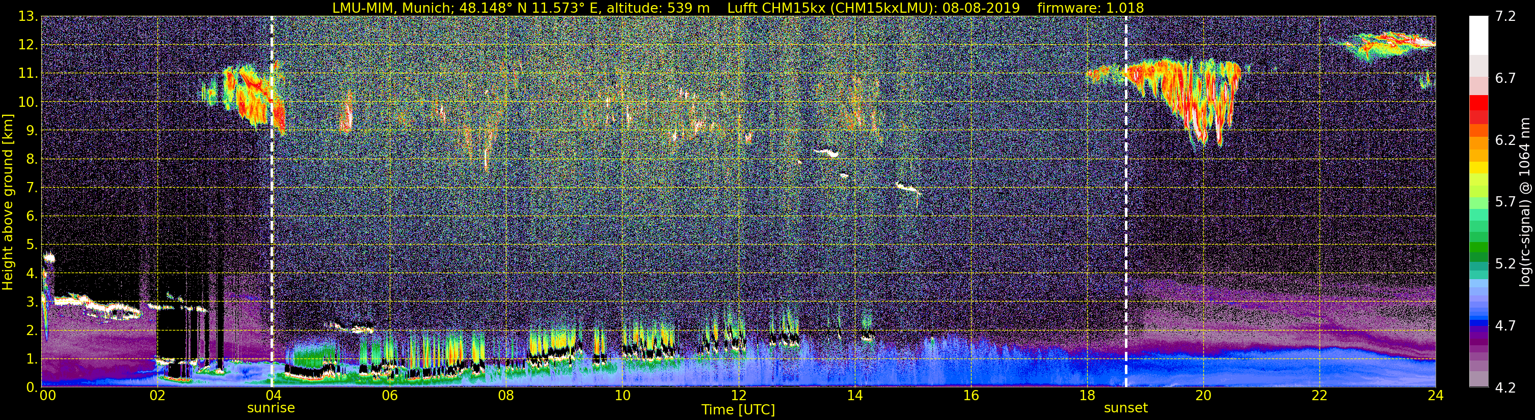
Task: Click the colorbar value '6.7'
Action: [1505, 78]
